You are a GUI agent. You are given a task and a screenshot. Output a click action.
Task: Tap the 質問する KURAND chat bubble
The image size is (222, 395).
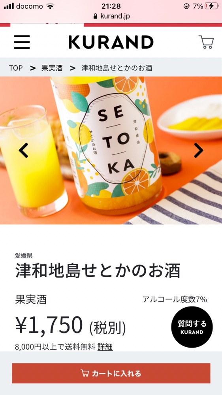(x=192, y=327)
